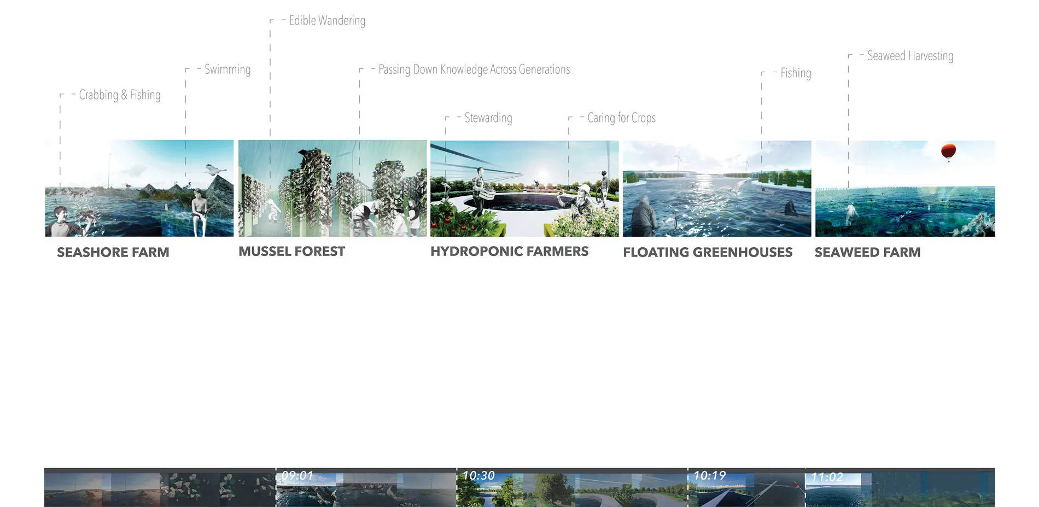
Task: Jump to the 09:01 timeline marker
Action: tap(297, 476)
